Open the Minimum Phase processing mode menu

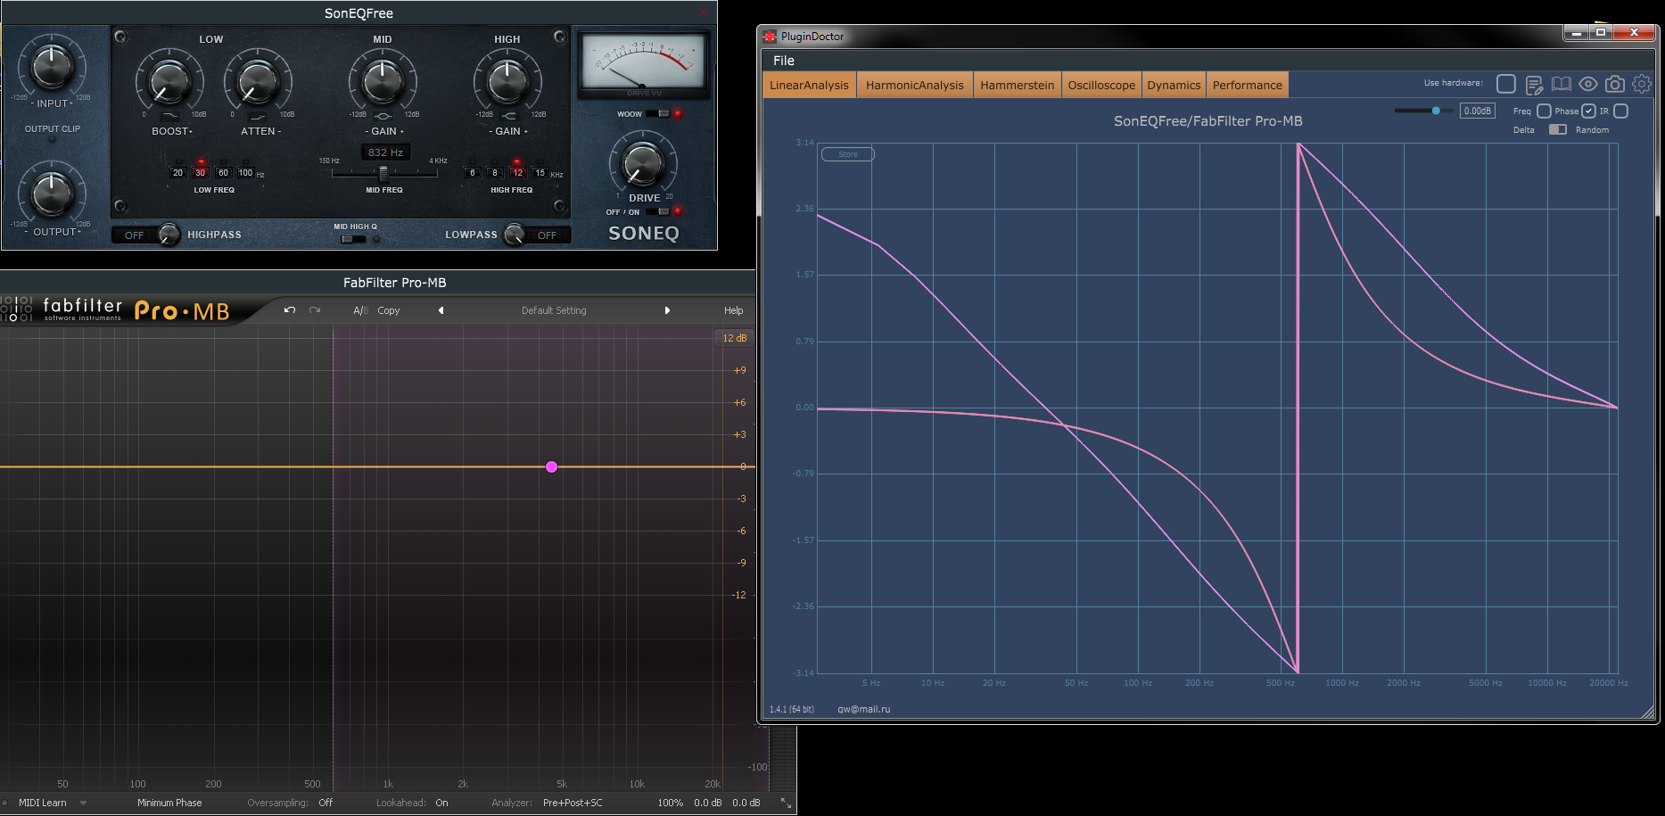click(169, 803)
